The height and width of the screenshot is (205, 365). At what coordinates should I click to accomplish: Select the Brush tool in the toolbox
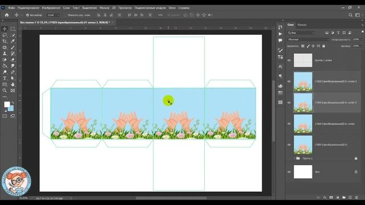13,47
